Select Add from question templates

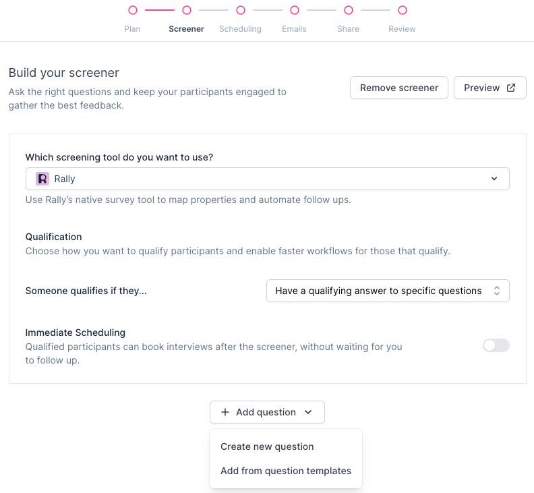pyautogui.click(x=286, y=471)
